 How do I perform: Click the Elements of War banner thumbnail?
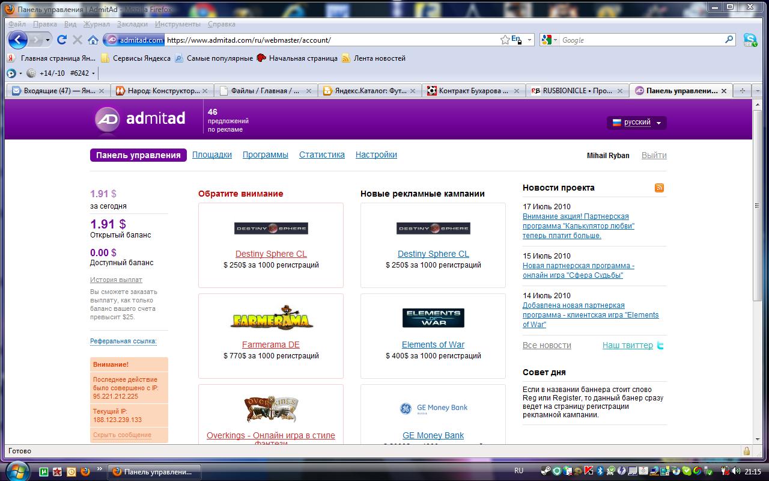433,318
